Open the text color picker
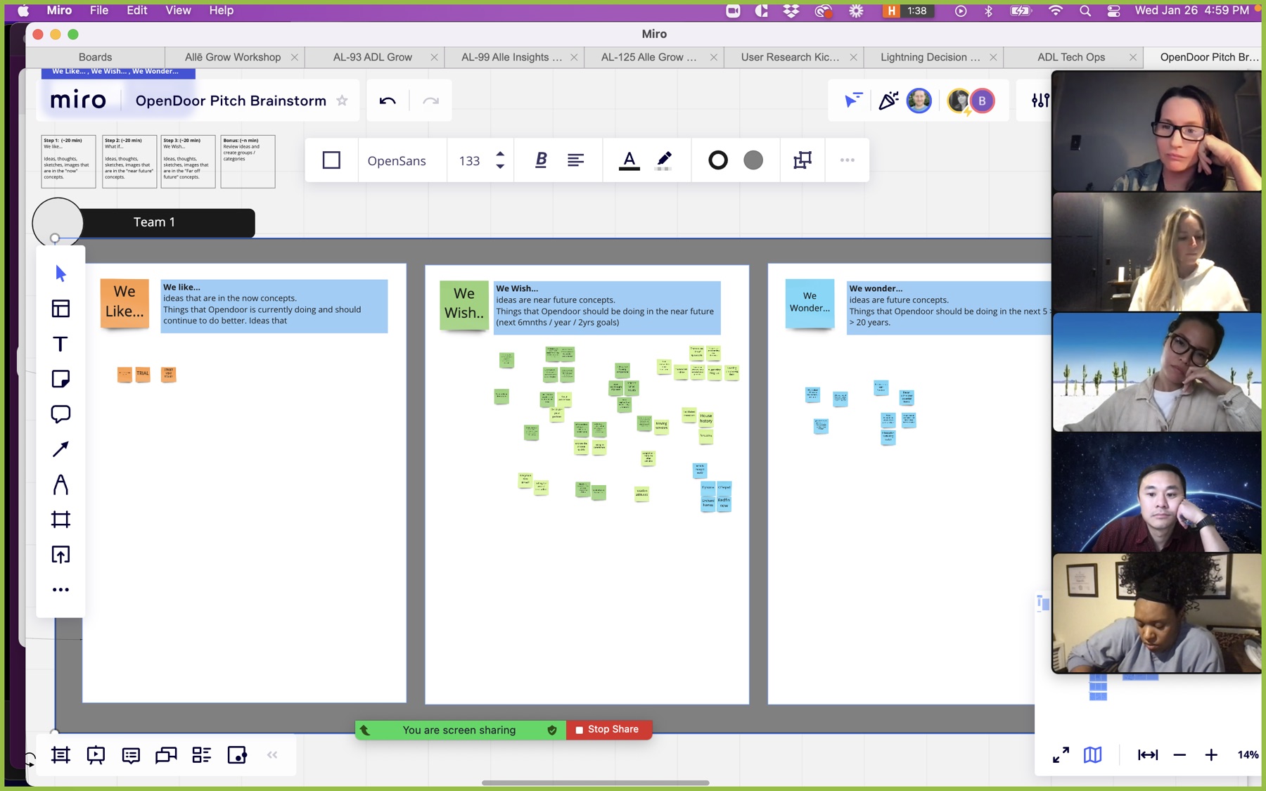Image resolution: width=1266 pixels, height=791 pixels. click(x=629, y=160)
